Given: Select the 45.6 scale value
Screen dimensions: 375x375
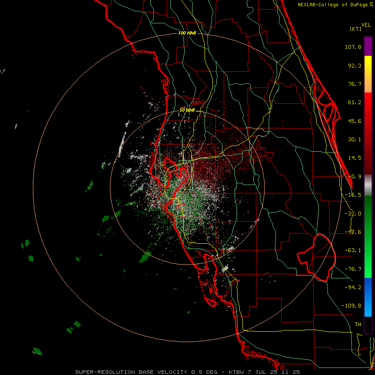Looking at the screenshot, I should [x=355, y=121].
